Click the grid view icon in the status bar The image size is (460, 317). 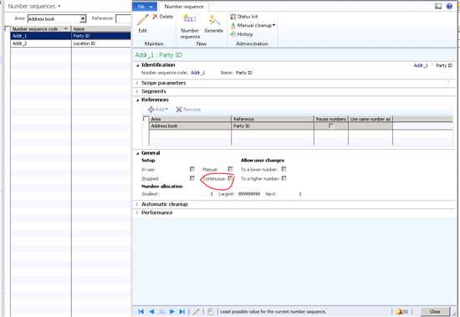point(161,311)
